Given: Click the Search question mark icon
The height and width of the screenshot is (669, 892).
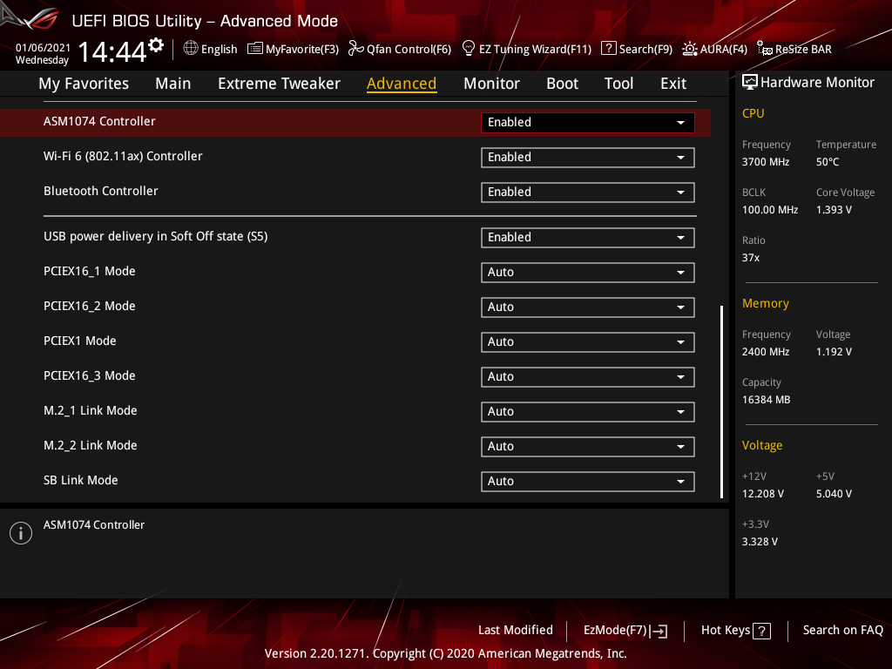Looking at the screenshot, I should pyautogui.click(x=608, y=49).
